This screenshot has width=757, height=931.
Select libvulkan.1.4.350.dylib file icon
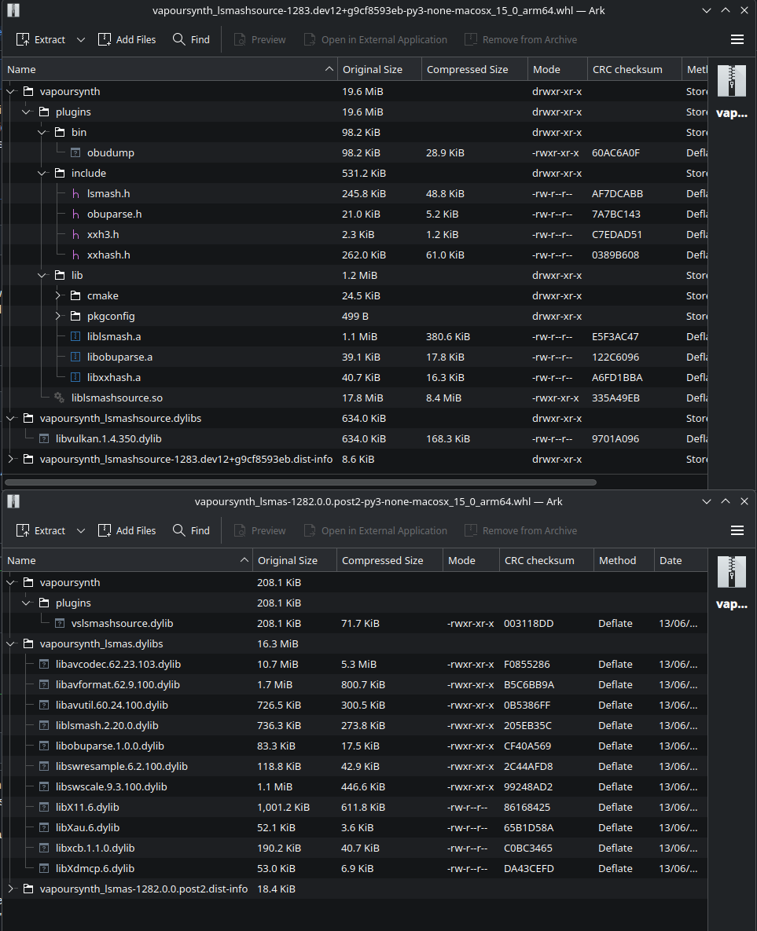(x=44, y=438)
